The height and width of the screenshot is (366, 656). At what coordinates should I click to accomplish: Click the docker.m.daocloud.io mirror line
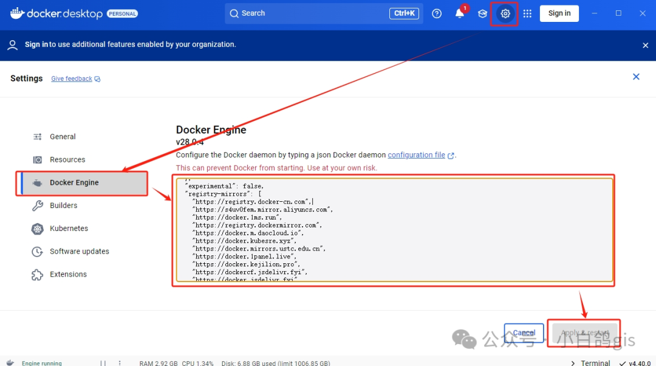click(248, 233)
